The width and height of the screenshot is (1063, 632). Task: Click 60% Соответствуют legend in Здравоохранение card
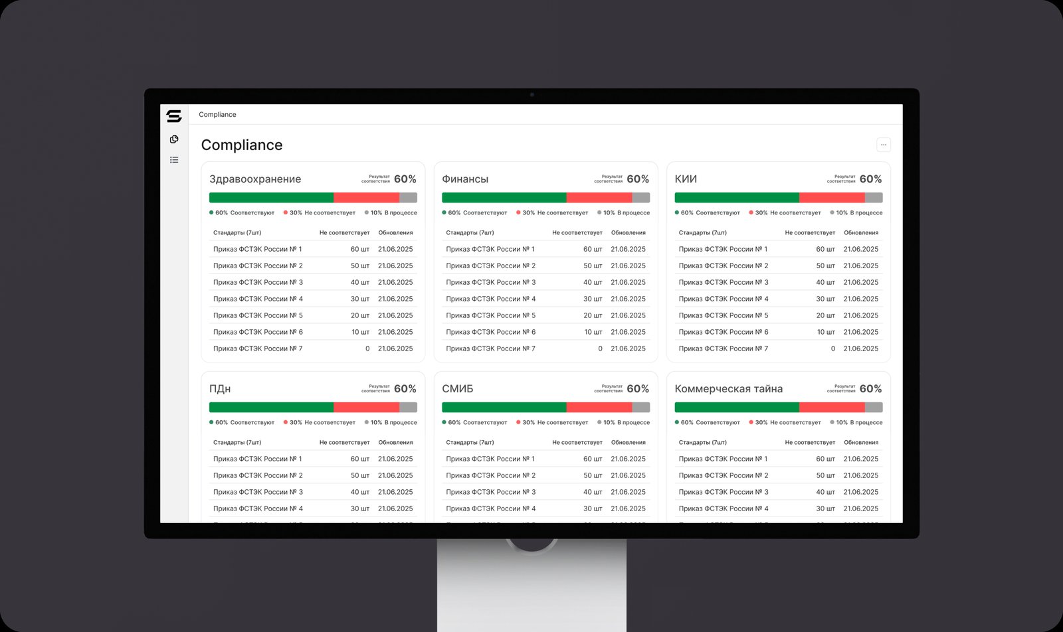point(242,213)
